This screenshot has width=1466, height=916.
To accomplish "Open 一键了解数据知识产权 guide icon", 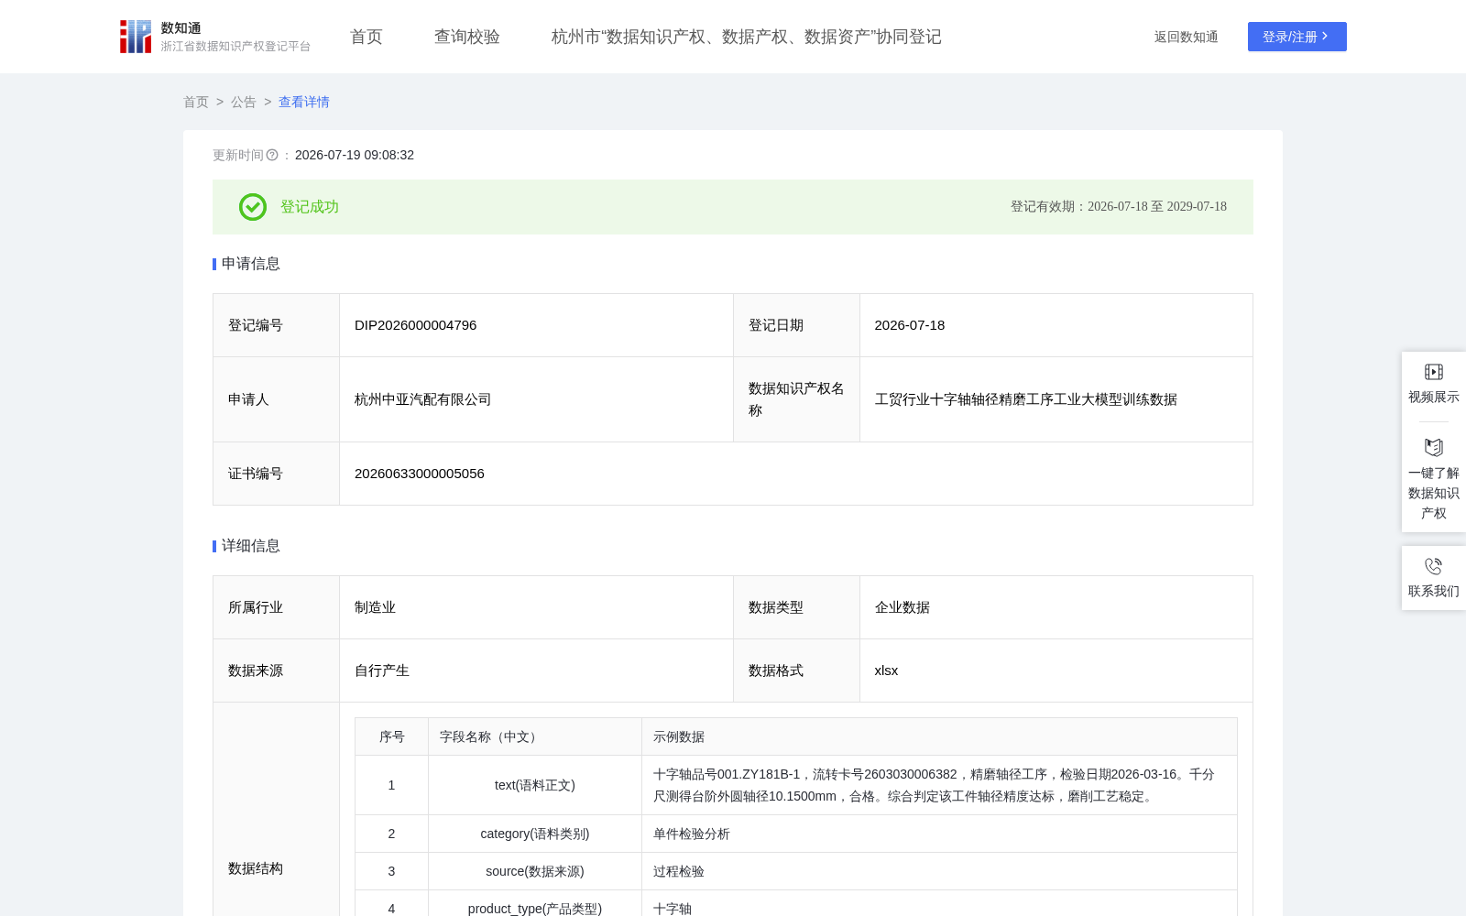I will (x=1434, y=448).
